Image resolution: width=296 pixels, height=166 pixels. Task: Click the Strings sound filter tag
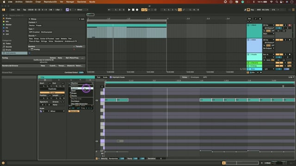pyautogui.click(x=44, y=41)
